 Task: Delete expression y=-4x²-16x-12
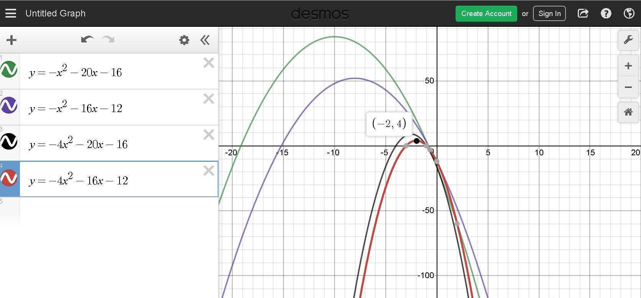tap(209, 171)
